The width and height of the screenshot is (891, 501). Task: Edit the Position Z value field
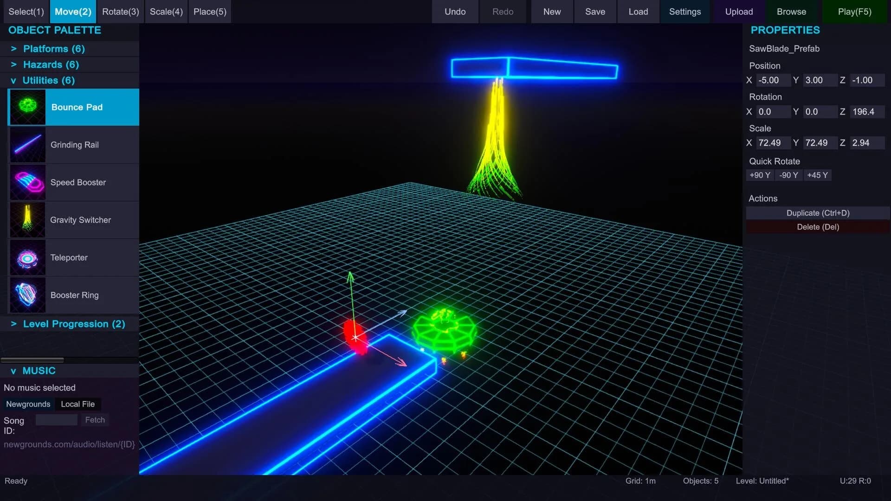pyautogui.click(x=867, y=80)
